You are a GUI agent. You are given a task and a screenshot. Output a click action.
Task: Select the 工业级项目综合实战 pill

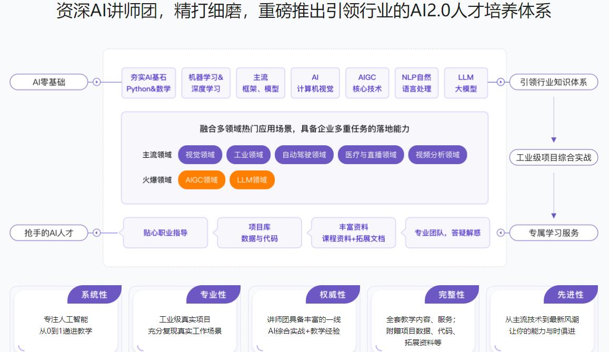[553, 157]
